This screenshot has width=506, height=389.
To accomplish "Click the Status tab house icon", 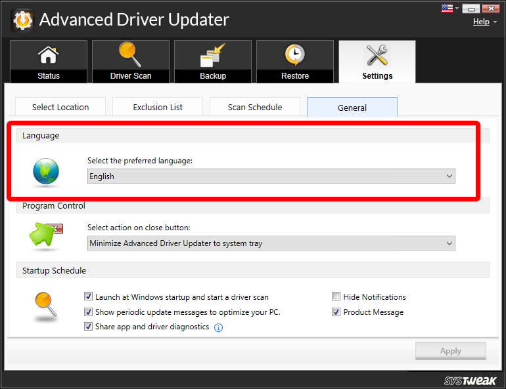I will [x=49, y=54].
